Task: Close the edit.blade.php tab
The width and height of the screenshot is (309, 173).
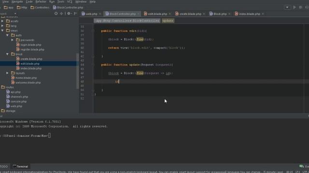Action: coord(169,14)
